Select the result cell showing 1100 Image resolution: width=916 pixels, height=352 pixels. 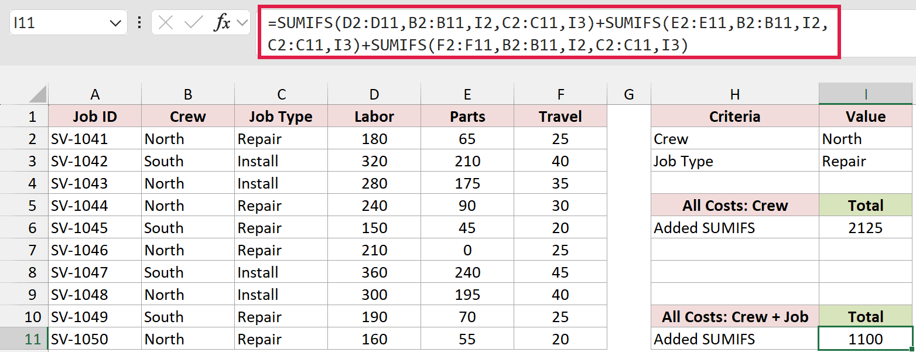(866, 339)
